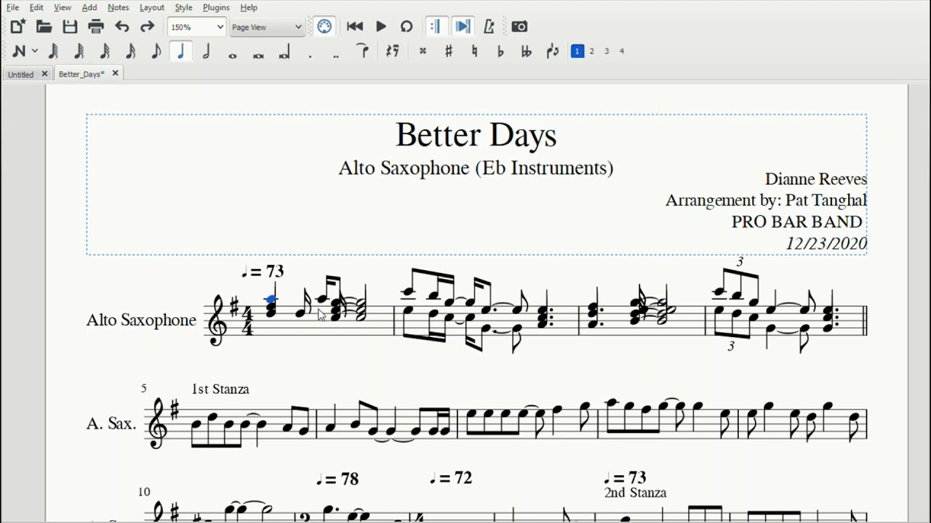Toggle pan score during playback
Viewport: 931px width, 523px height.
[x=462, y=27]
